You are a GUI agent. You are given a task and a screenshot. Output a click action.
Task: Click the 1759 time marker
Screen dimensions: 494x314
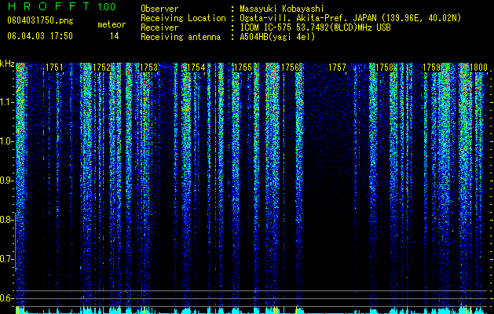click(x=431, y=68)
